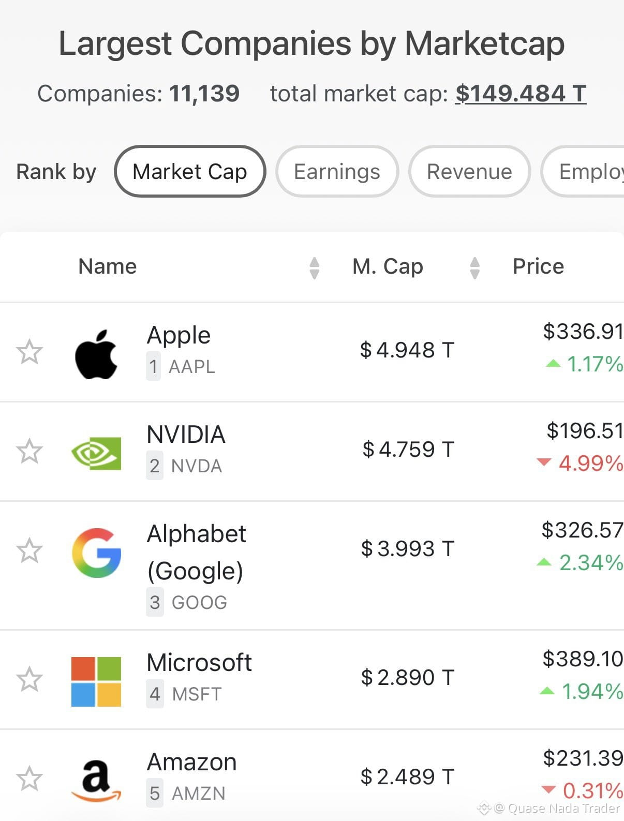Toggle the star next to NVIDIA
624x821 pixels.
point(29,451)
